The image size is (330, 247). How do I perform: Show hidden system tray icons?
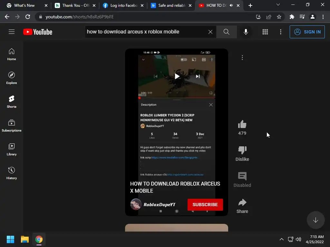point(282,239)
